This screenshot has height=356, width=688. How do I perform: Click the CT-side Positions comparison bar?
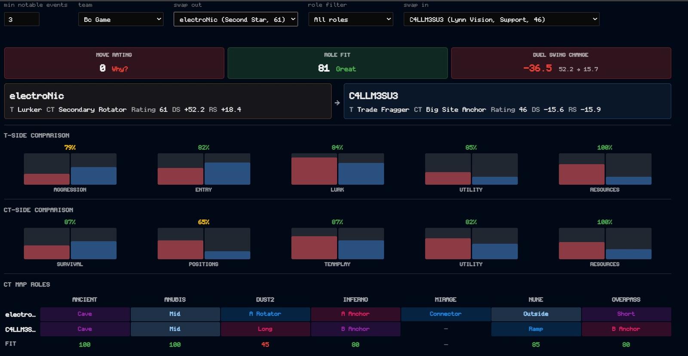tap(204, 243)
